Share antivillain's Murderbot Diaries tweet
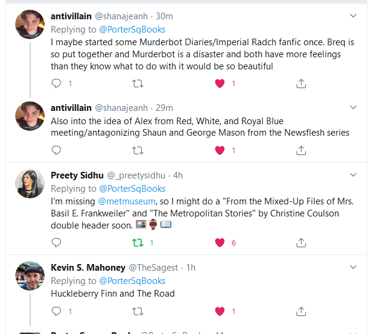Viewport: 374px width, 334px height. [301, 84]
